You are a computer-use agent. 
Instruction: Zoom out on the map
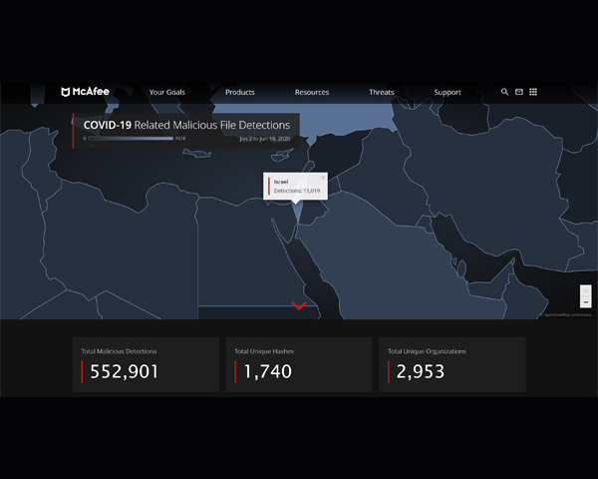tap(586, 302)
